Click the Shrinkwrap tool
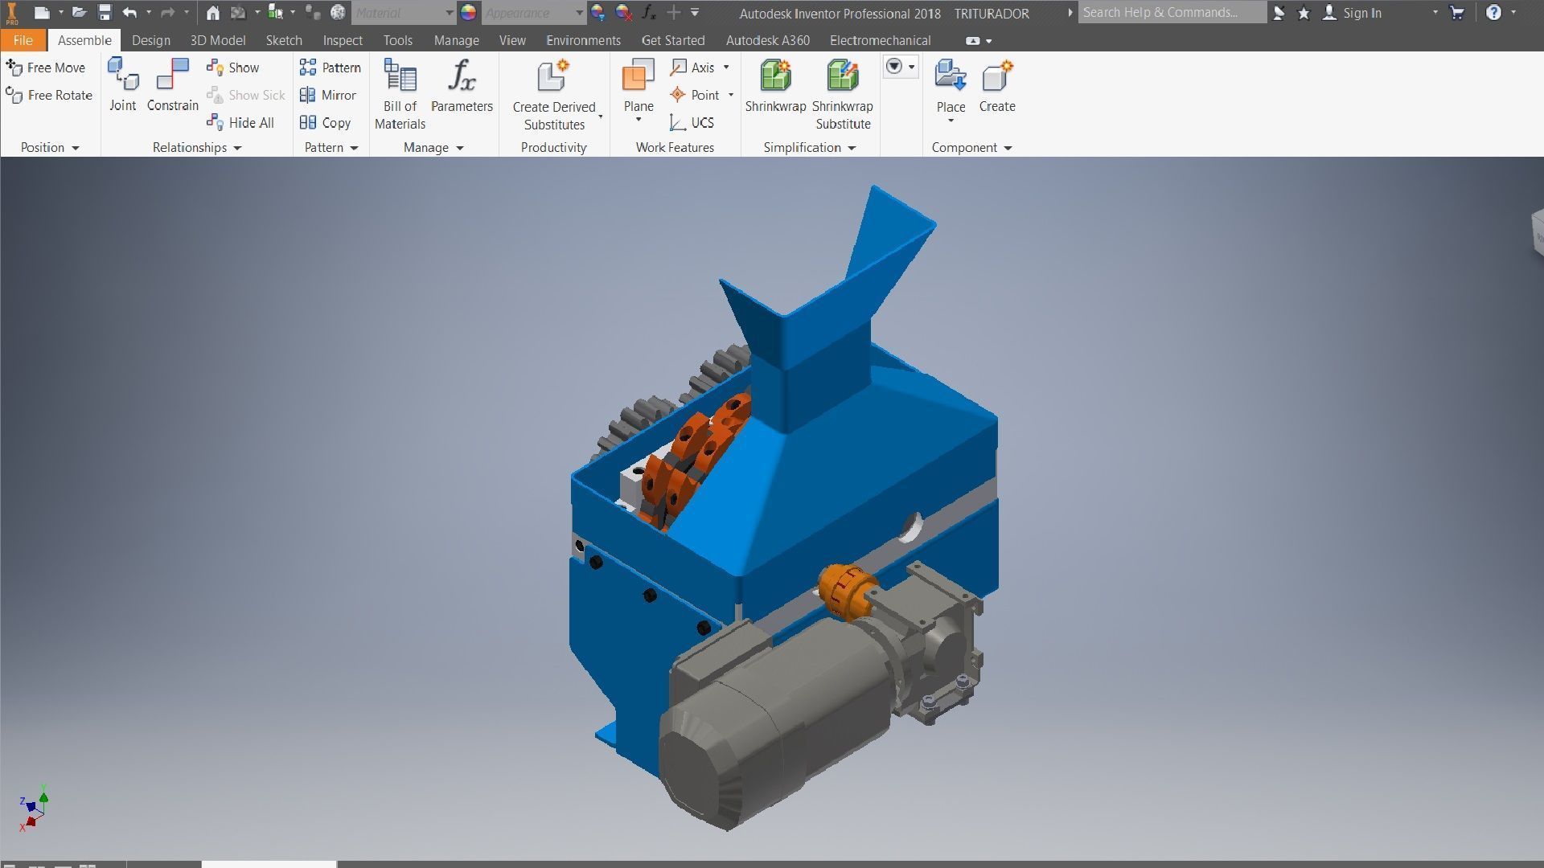This screenshot has width=1544, height=868. pos(775,85)
